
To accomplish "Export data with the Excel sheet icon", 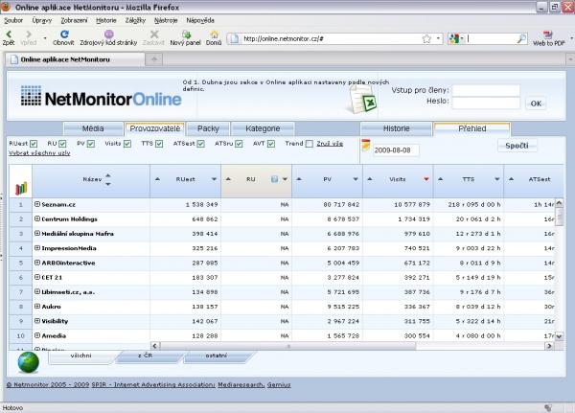I will click(362, 101).
